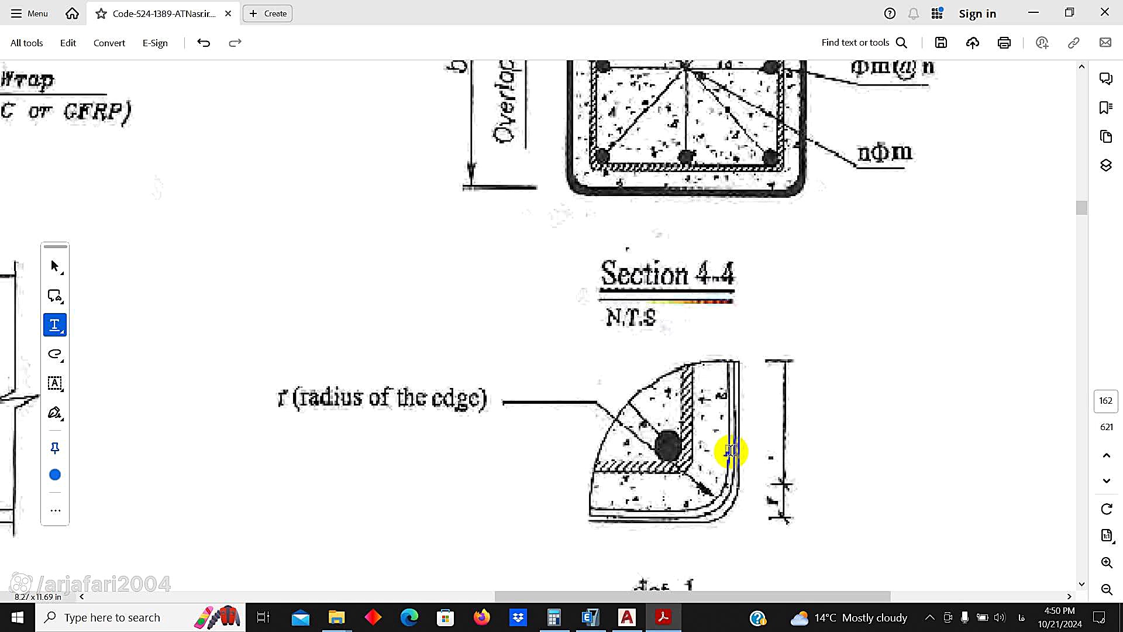Viewport: 1123px width, 632px height.
Task: Open Task View on the taskbar
Action: click(x=263, y=617)
